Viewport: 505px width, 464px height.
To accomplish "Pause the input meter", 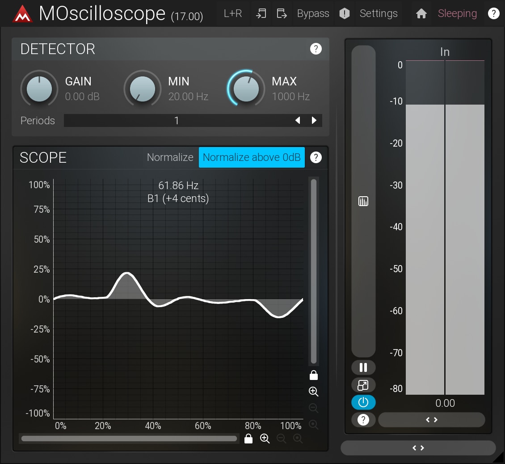I will point(363,367).
